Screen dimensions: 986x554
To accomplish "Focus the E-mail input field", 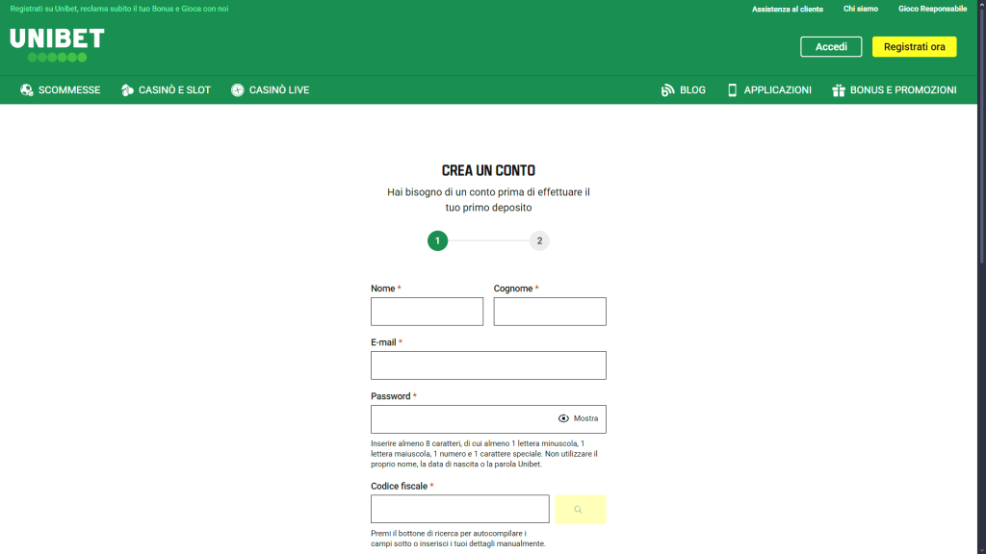I will click(x=488, y=365).
